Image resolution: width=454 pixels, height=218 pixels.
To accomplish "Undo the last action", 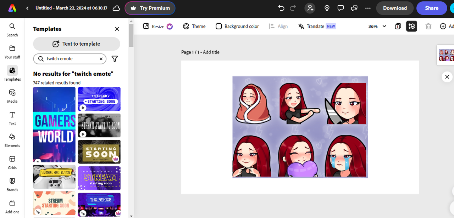I will pos(281,8).
